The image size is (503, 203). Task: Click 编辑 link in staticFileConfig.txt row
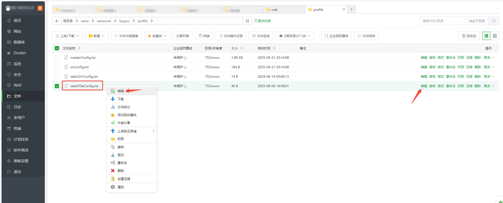click(424, 86)
